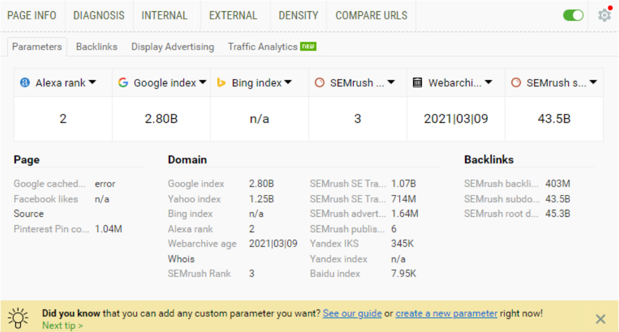Screen dimensions: 619x332
Task: Click the Alexa rank logo icon
Action: [25, 82]
